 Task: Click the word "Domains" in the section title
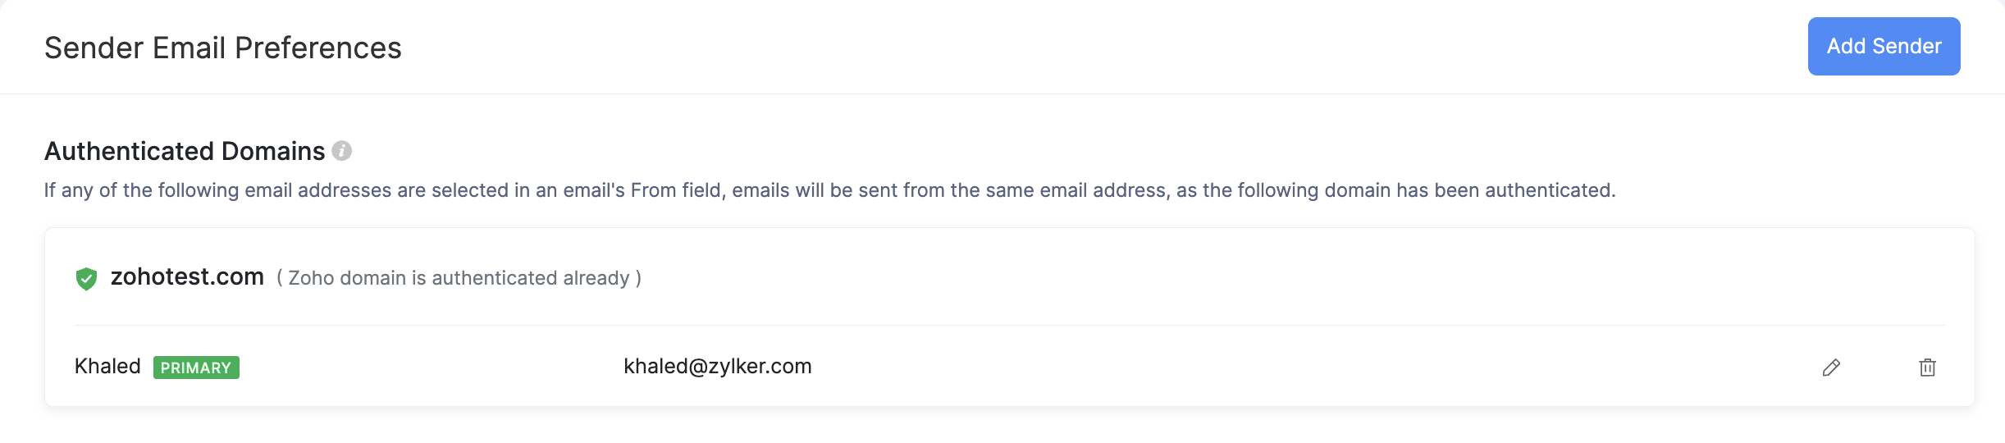(273, 151)
